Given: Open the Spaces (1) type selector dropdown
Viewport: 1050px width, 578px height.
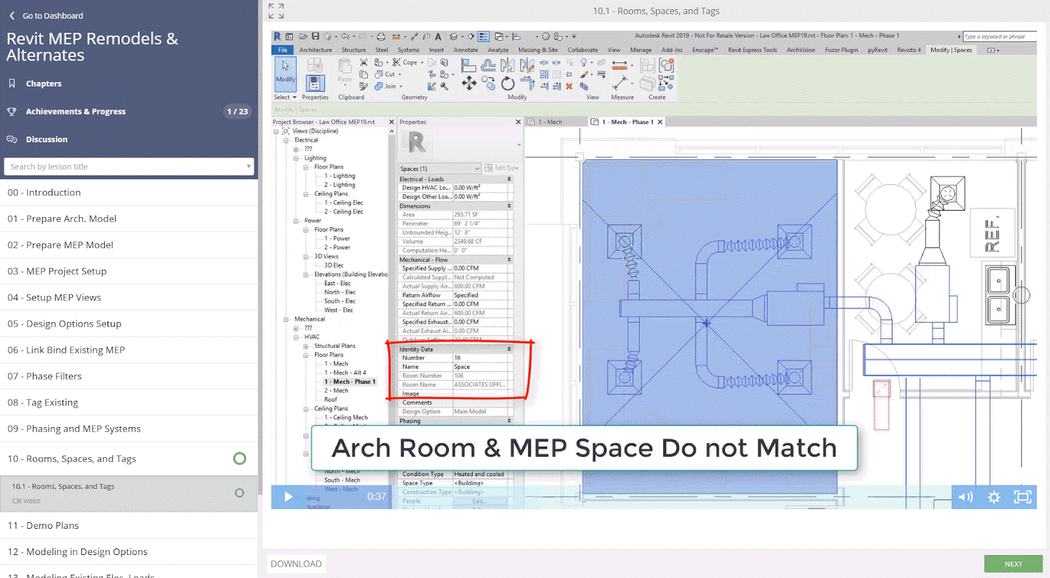Looking at the screenshot, I should pyautogui.click(x=440, y=169).
